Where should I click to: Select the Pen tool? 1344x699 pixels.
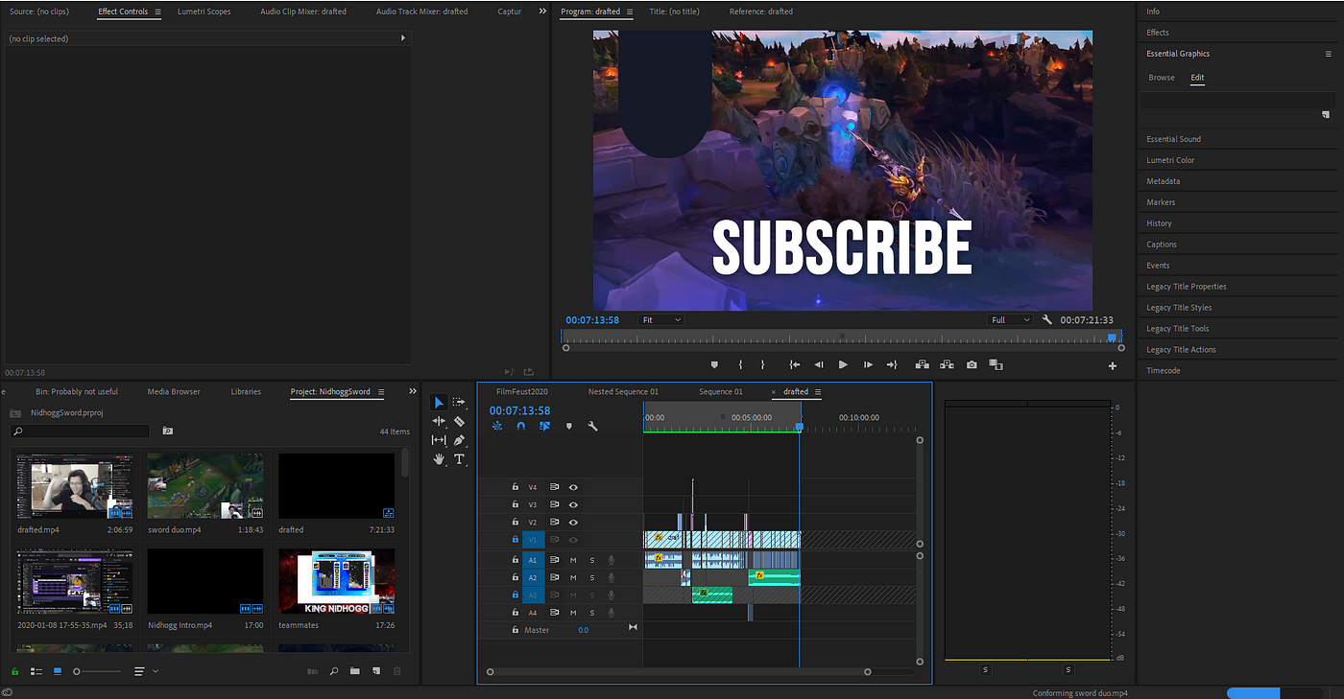(459, 440)
